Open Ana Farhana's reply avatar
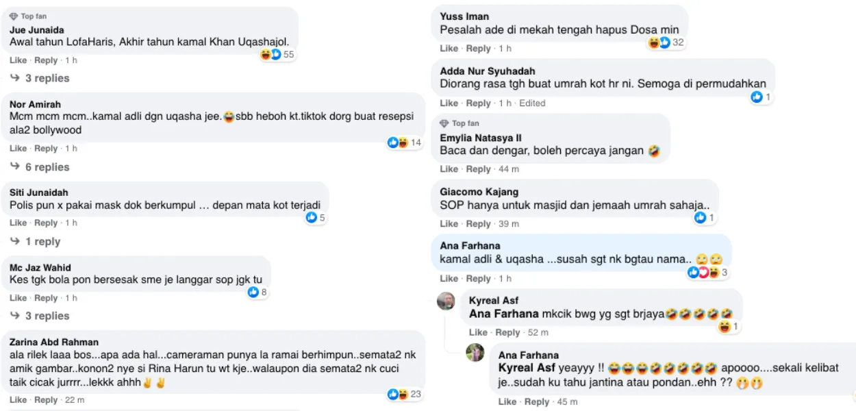Image resolution: width=856 pixels, height=411 pixels. click(x=475, y=353)
